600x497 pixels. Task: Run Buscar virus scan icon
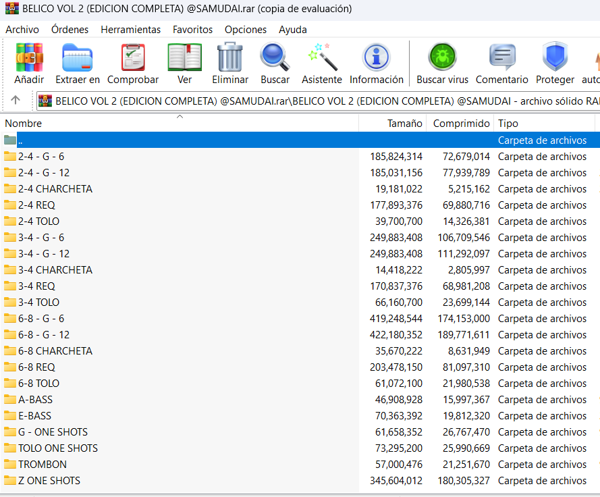[x=442, y=57]
